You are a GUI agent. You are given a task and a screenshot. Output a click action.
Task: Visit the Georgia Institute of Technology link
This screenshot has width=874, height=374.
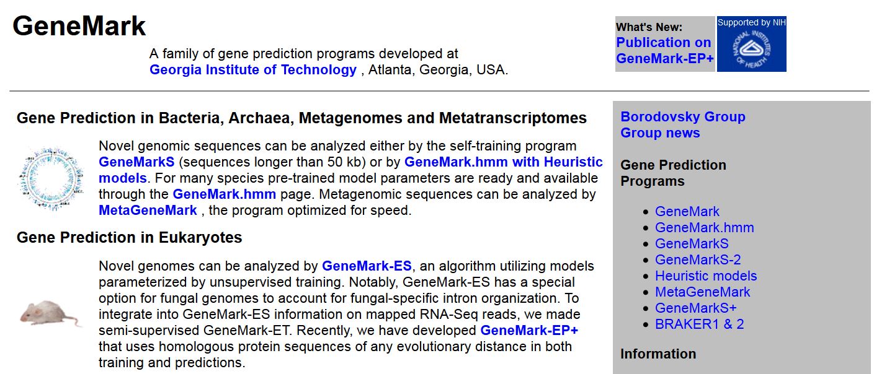coord(253,70)
